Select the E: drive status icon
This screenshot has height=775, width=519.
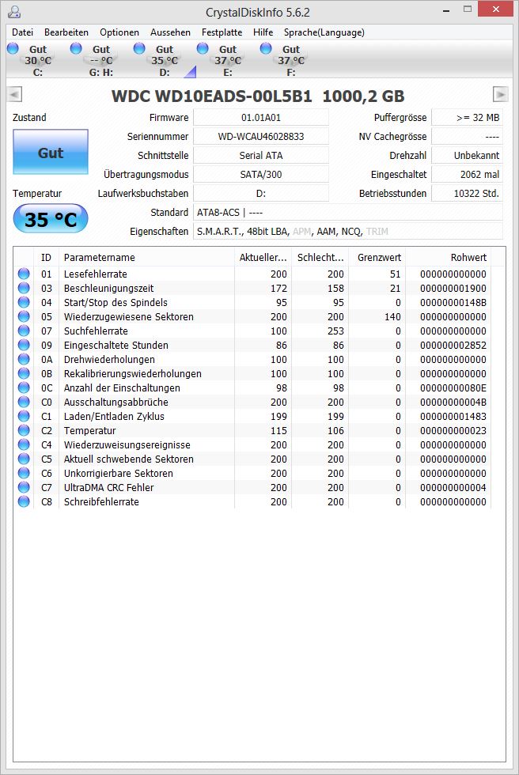click(x=203, y=48)
